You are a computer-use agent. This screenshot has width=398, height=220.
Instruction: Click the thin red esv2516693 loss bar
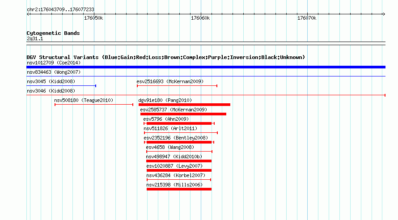tap(177, 86)
